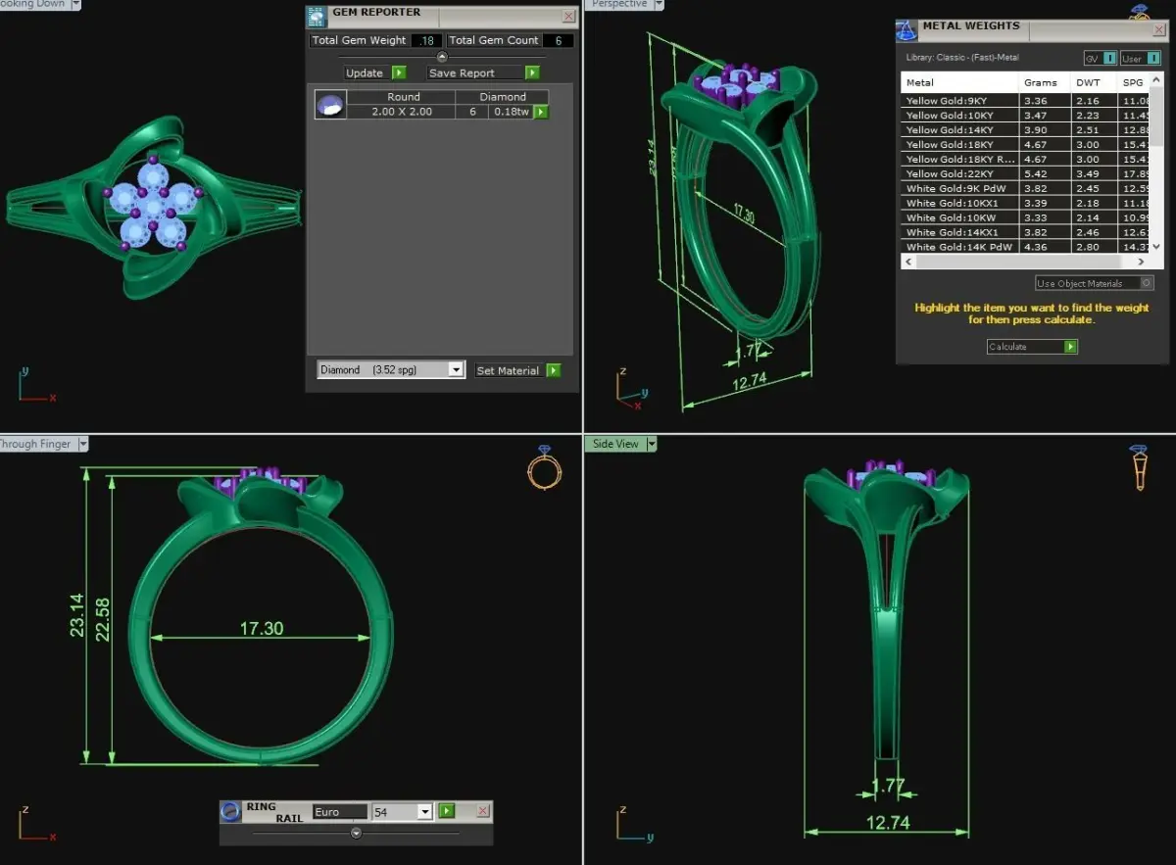Click the Calculate button in Metal Weights

(1026, 347)
